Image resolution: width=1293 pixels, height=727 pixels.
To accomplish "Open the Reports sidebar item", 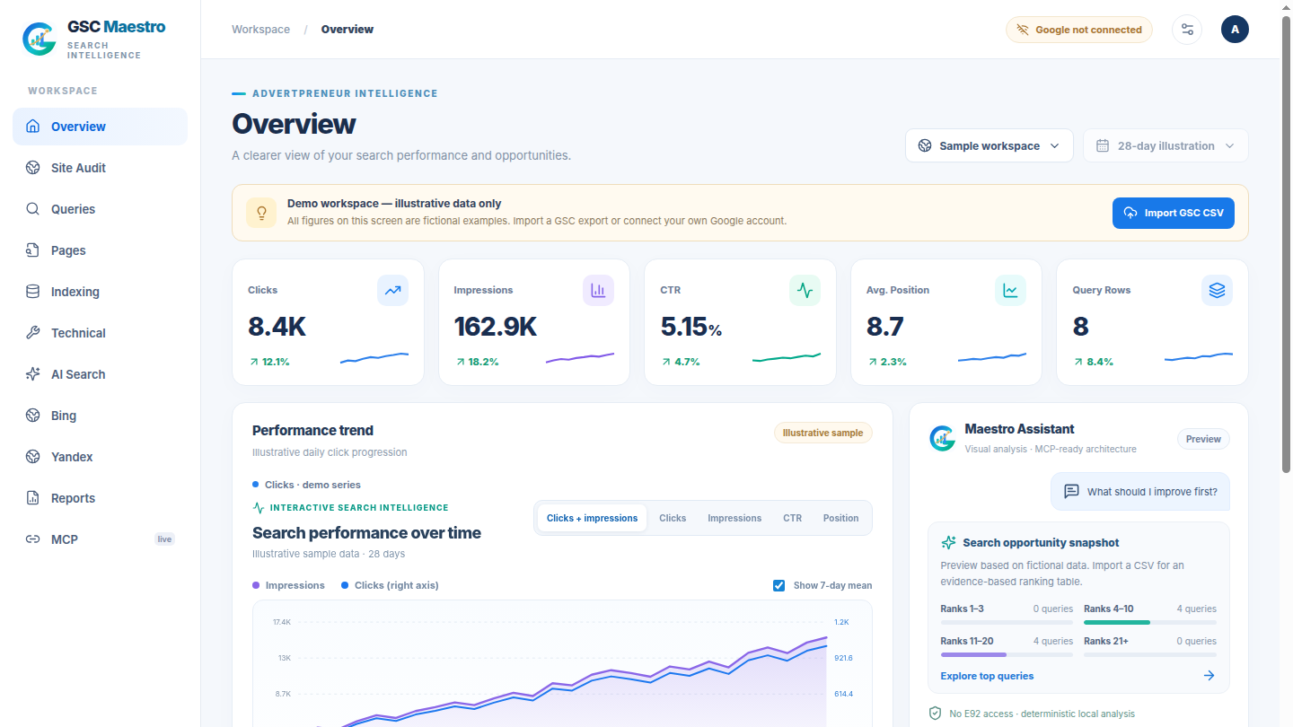I will pos(100,498).
